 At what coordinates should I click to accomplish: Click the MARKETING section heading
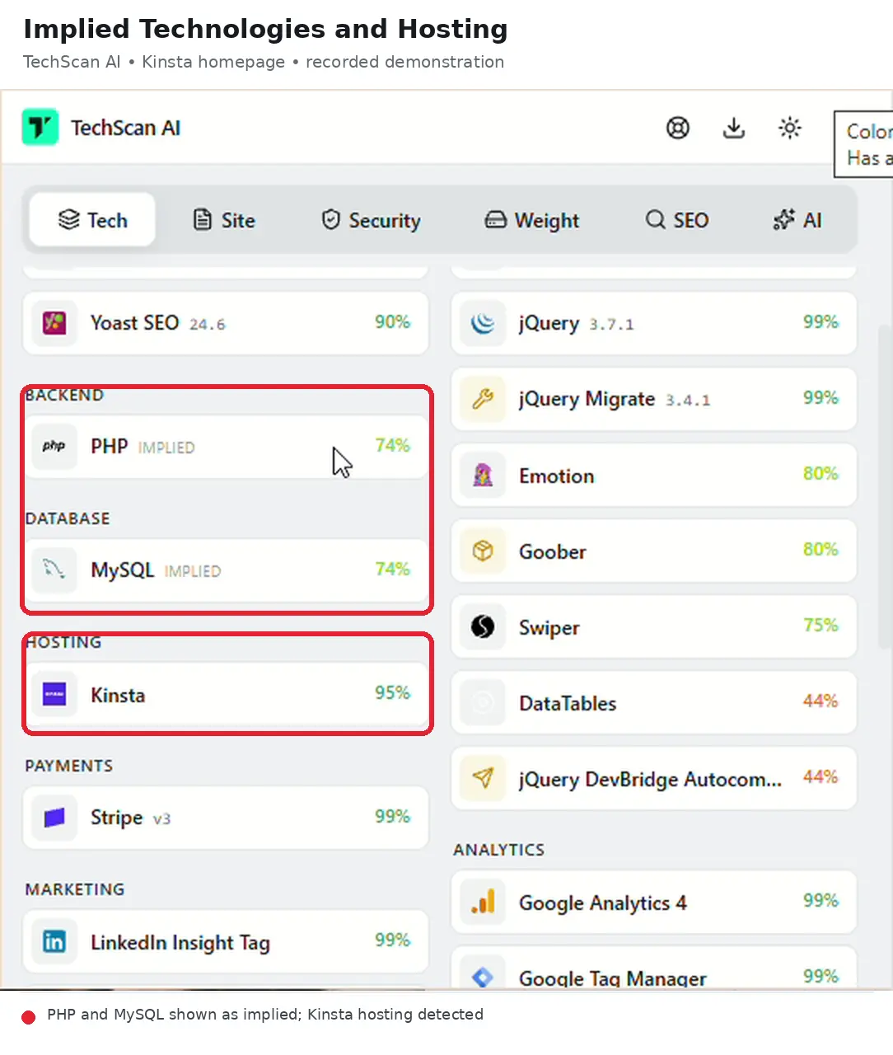[75, 889]
